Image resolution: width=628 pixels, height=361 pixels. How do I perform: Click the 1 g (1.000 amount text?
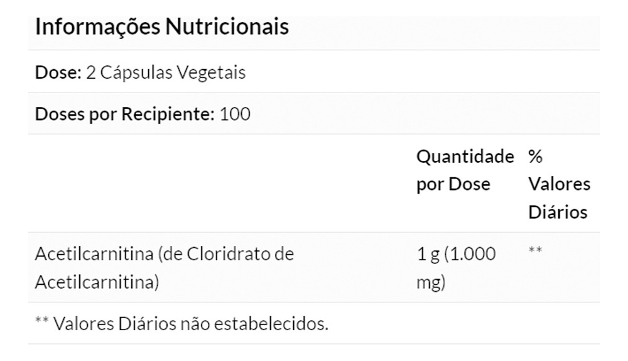456,254
